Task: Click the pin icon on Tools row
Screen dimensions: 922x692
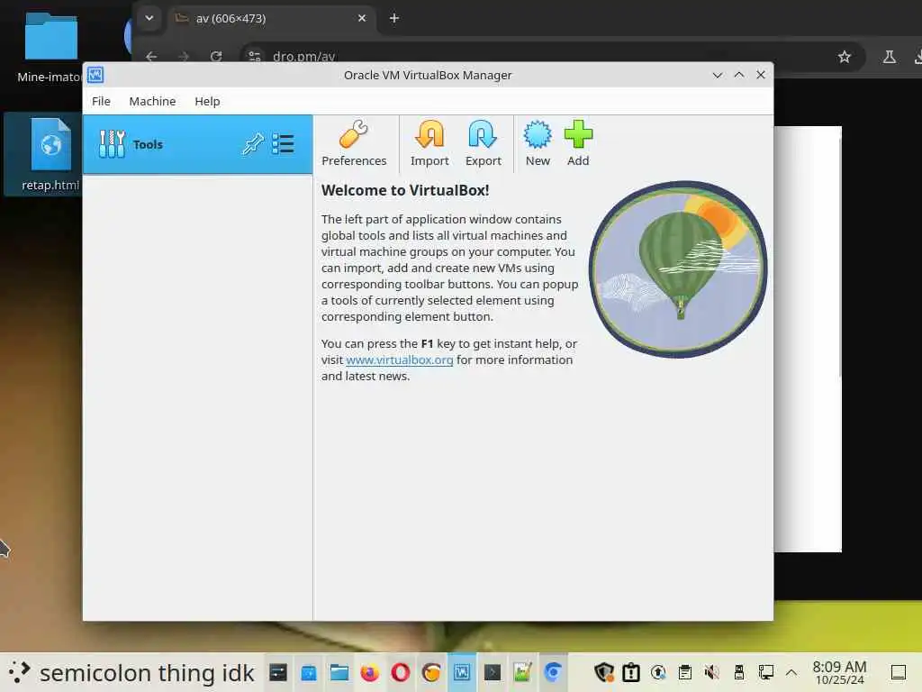Action: (x=253, y=144)
